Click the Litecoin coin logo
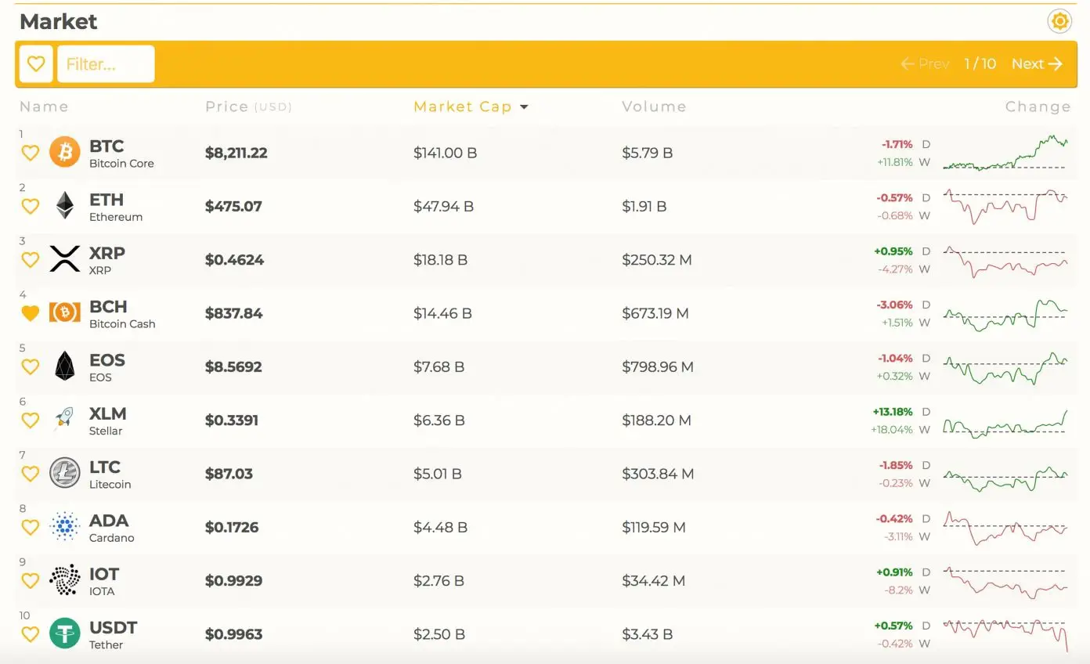 click(x=65, y=473)
